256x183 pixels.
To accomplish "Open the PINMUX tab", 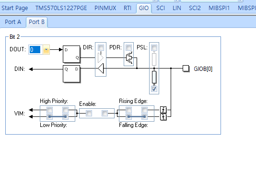I will click(x=105, y=8).
